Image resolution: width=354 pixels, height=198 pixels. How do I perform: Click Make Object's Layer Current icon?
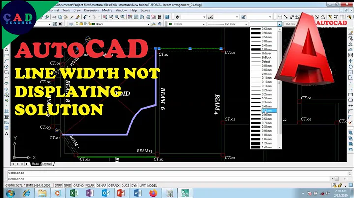154,24
